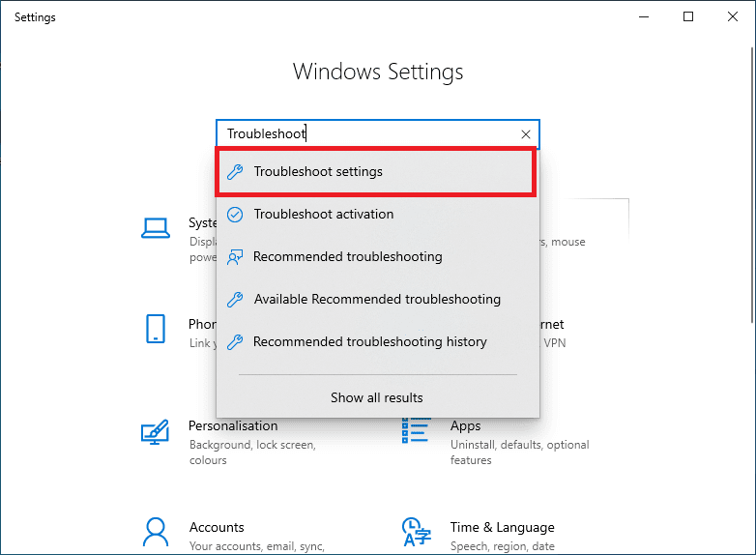This screenshot has height=555, width=756.
Task: Open Personalisation category icon
Action: [156, 431]
